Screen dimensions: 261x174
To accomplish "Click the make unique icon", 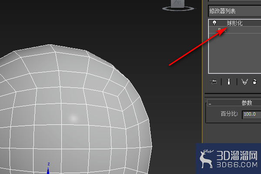I will click(244, 82).
